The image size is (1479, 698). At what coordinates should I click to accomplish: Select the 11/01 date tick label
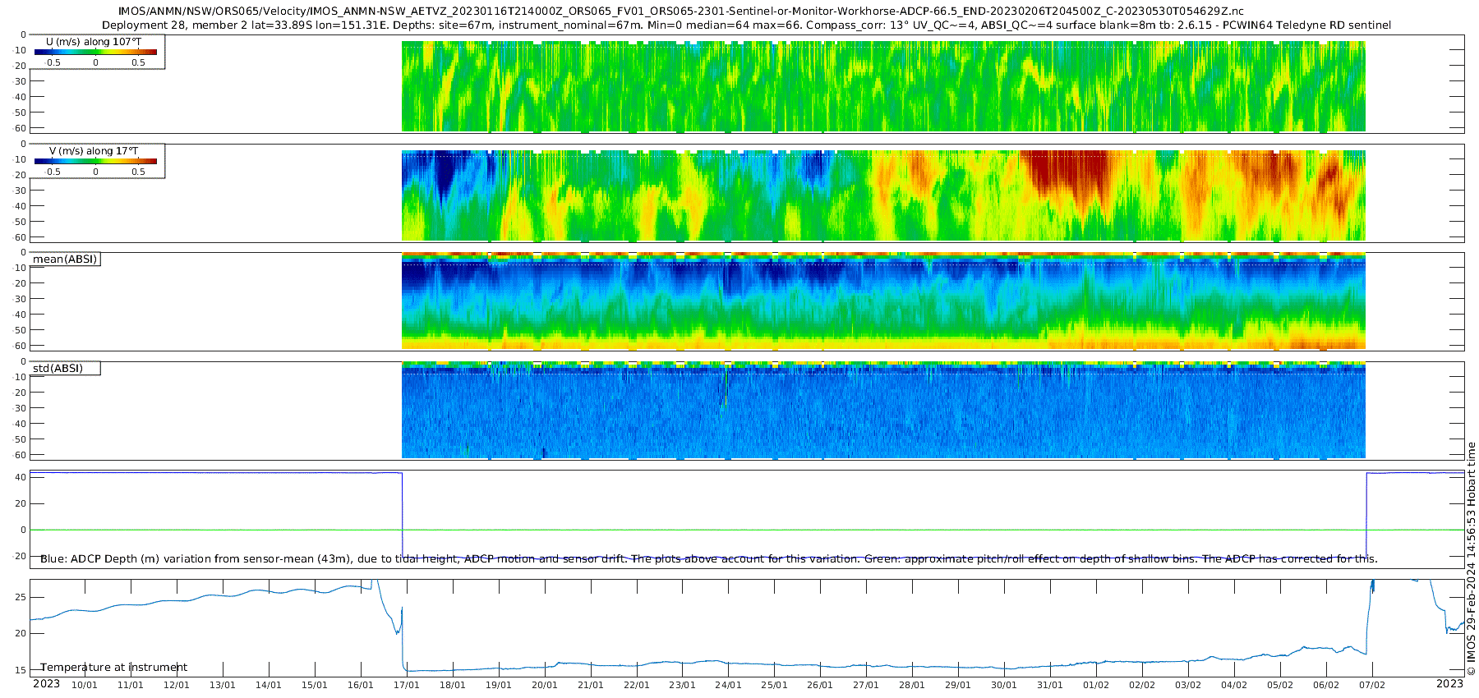click(131, 686)
